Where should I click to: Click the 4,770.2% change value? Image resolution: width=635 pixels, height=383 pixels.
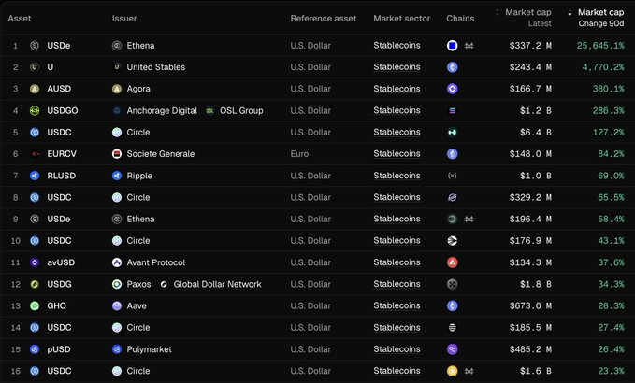tap(603, 67)
